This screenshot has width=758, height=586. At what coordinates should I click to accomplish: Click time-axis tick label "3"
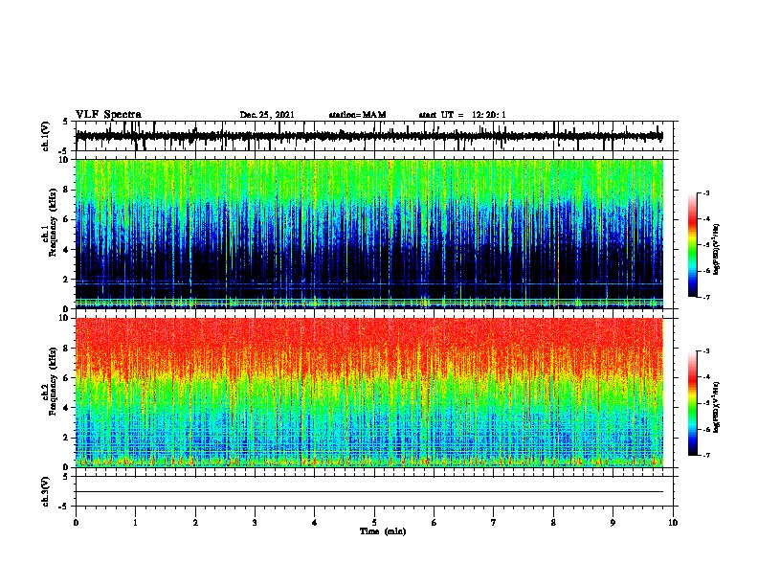pos(255,523)
